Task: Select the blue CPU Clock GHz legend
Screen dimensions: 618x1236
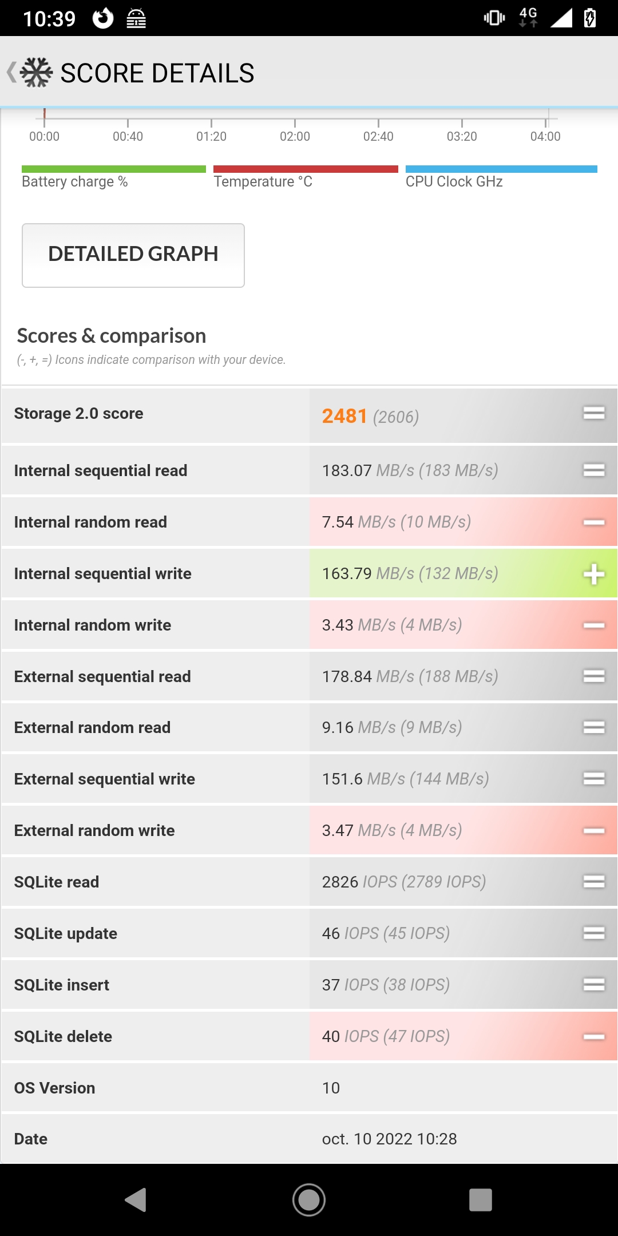Action: click(501, 169)
